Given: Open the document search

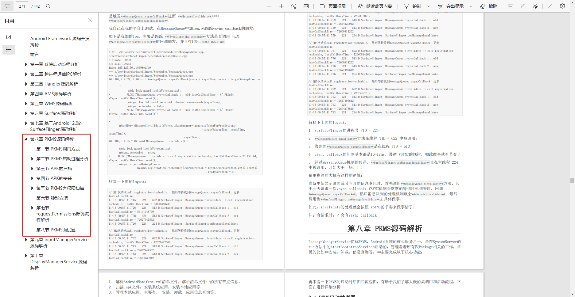Looking at the screenshot, I should click(48, 6).
